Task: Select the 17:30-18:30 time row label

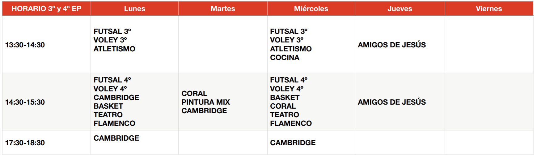Action: point(25,143)
